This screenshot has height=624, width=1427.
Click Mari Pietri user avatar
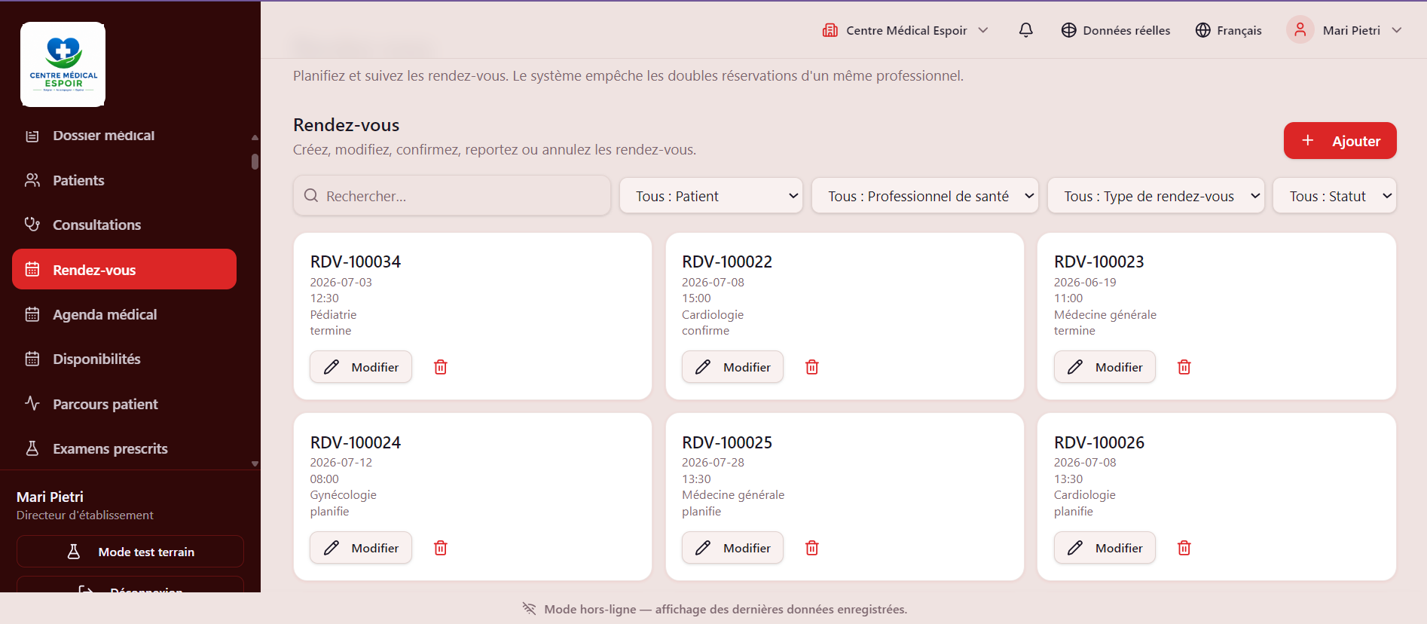click(x=1300, y=30)
